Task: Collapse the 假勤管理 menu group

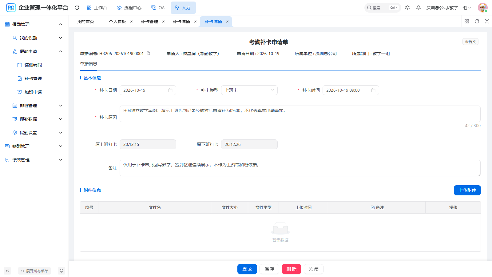Action: 61,24
